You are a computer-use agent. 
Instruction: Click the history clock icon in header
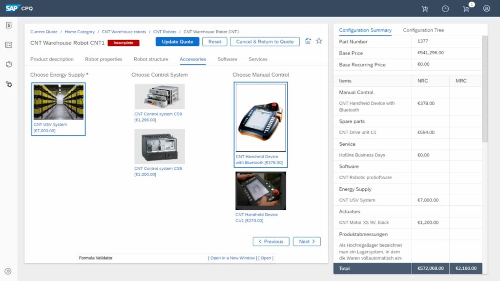(x=445, y=9)
